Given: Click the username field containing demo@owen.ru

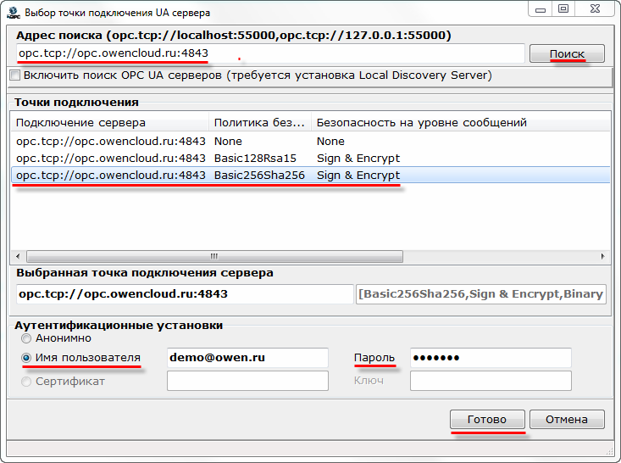Looking at the screenshot, I should click(x=247, y=358).
